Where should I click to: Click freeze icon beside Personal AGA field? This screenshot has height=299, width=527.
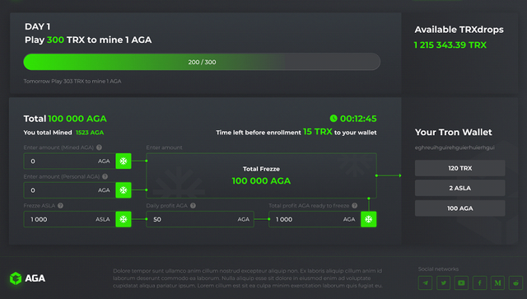(x=124, y=190)
